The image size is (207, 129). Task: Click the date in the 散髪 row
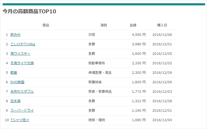tap(162, 73)
